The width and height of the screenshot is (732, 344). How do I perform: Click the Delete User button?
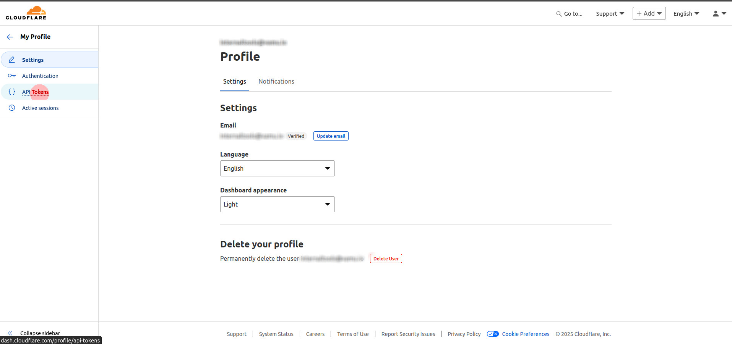pyautogui.click(x=386, y=258)
